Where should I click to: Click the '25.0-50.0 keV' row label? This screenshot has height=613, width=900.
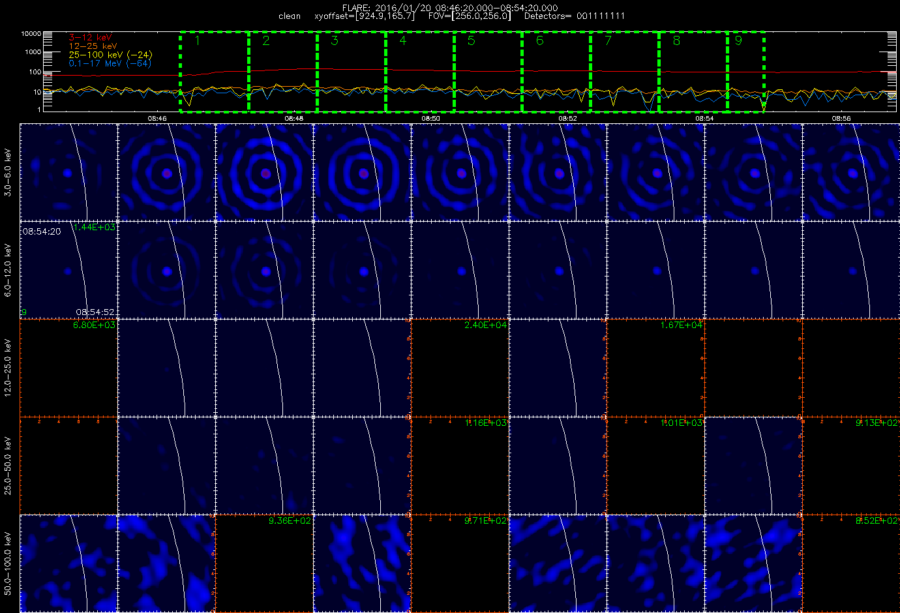8,466
